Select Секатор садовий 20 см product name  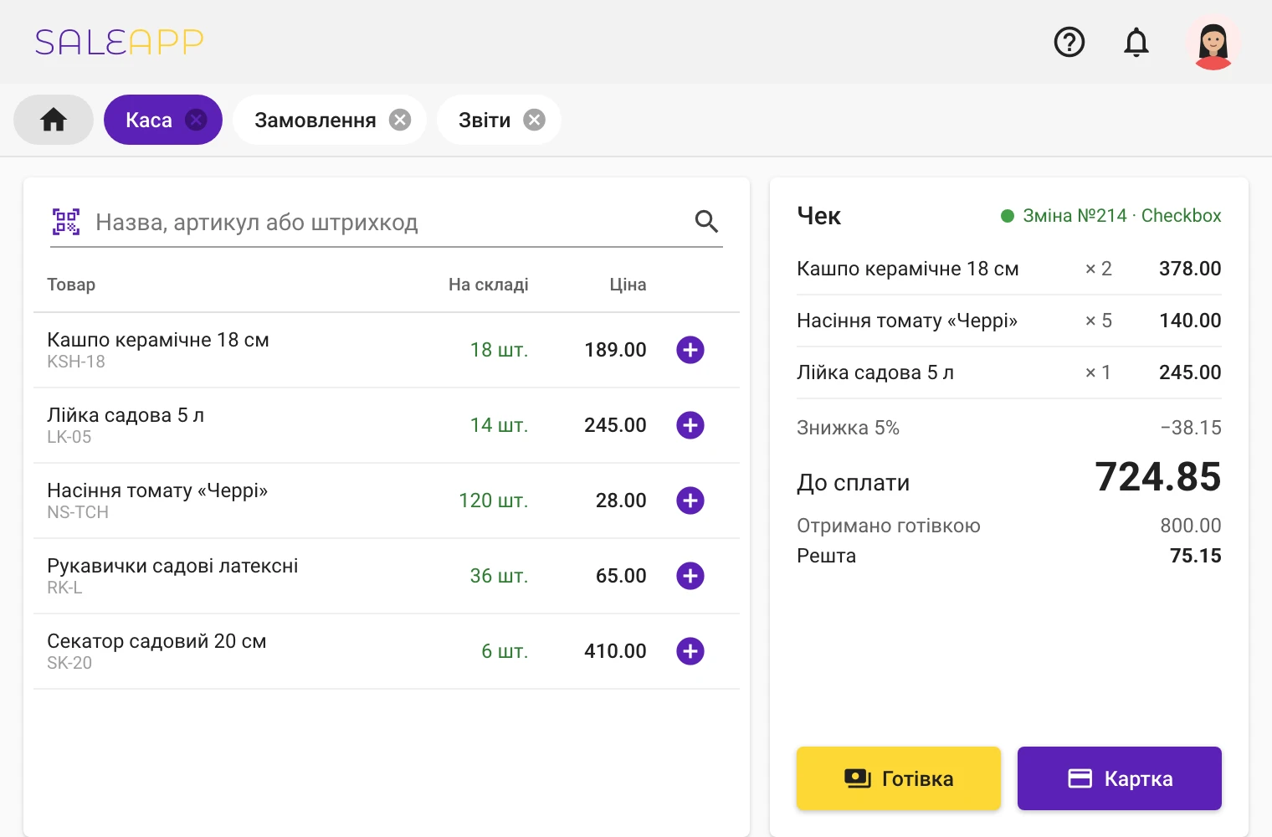[x=156, y=641]
